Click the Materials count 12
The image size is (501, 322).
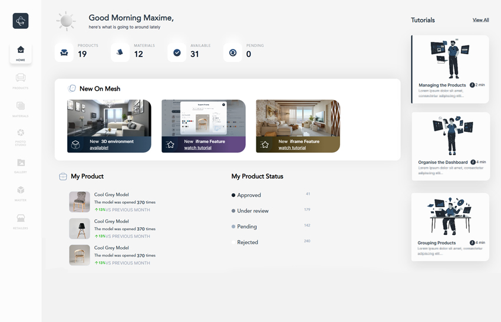[x=139, y=54]
